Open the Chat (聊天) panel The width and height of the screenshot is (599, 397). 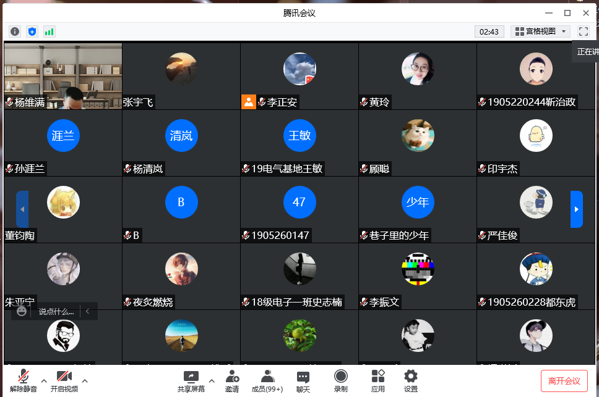pyautogui.click(x=303, y=380)
